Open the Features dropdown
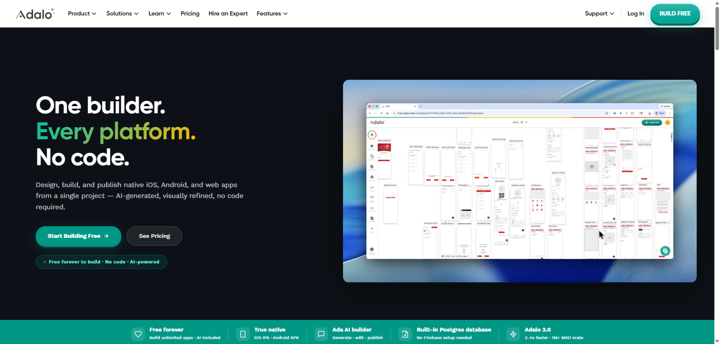Viewport: 720px width, 344px height. pyautogui.click(x=272, y=13)
